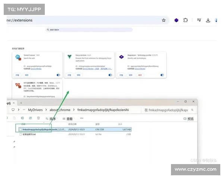Click the Torrent Scanner extension icon

(18, 57)
